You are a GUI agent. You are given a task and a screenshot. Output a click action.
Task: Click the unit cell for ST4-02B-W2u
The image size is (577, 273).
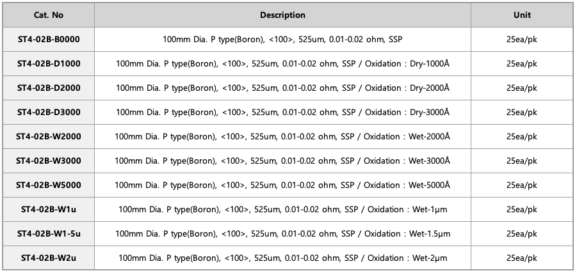522,258
